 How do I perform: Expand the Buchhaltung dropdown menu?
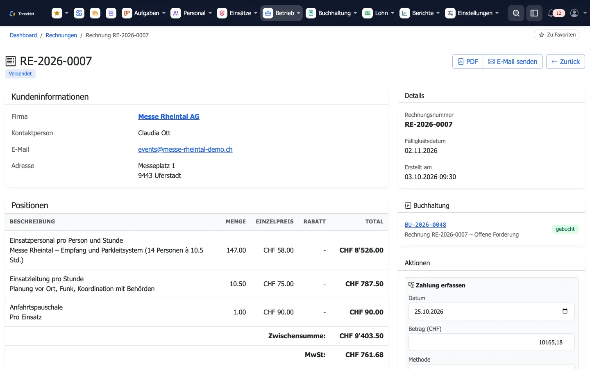click(x=331, y=13)
